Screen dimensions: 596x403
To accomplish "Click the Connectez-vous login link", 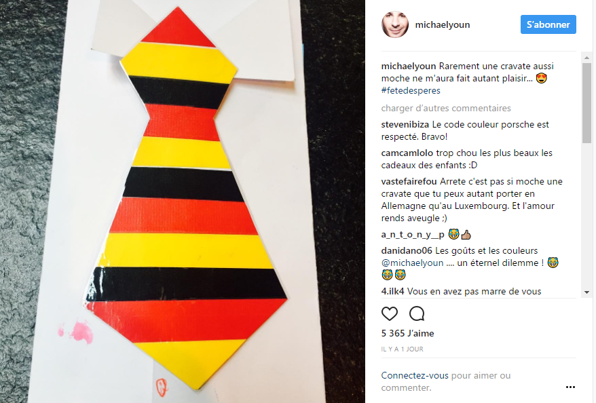I will point(415,376).
